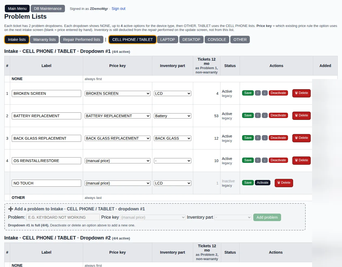Focus the Problem text field in add form
The height and width of the screenshot is (267, 342).
(63, 217)
